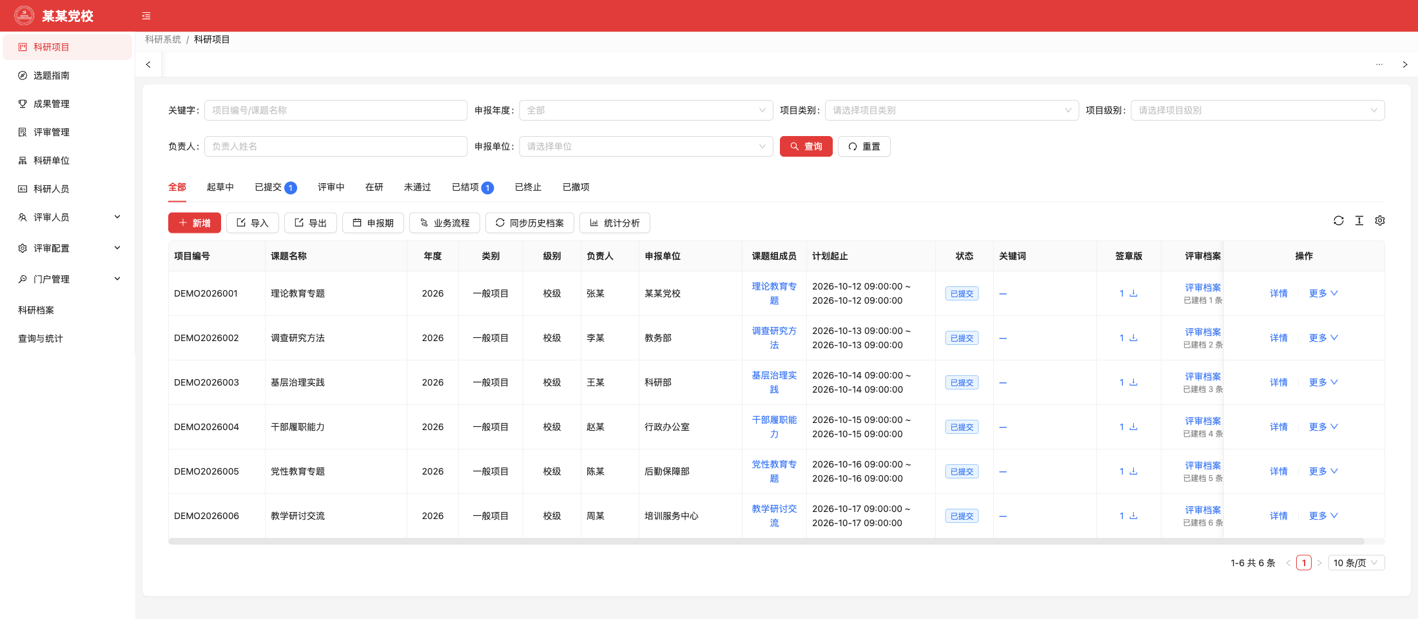Expand 更多 menu for DEMO2026003
1418x619 pixels.
pyautogui.click(x=1323, y=382)
